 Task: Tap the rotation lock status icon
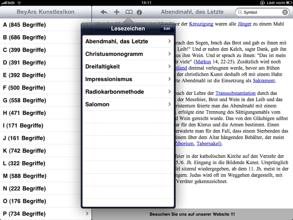(x=263, y=3)
